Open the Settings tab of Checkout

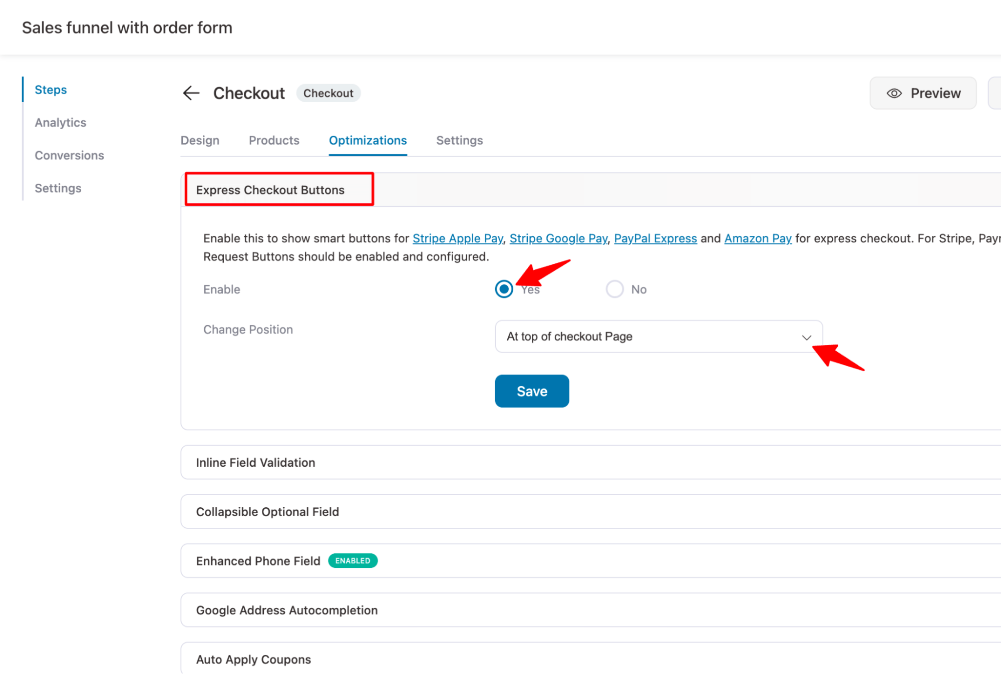pos(459,141)
